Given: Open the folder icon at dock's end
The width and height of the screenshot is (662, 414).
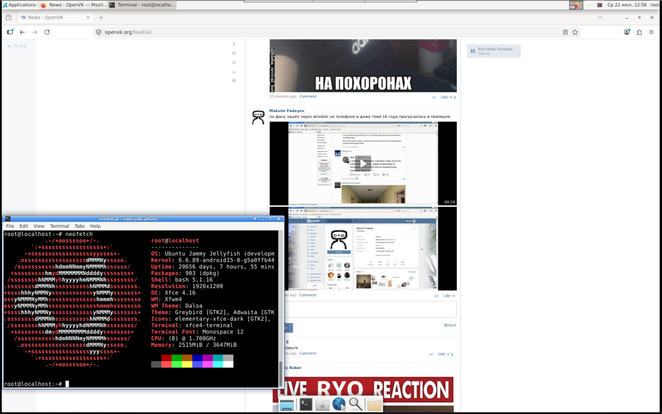Looking at the screenshot, I should pos(374,405).
